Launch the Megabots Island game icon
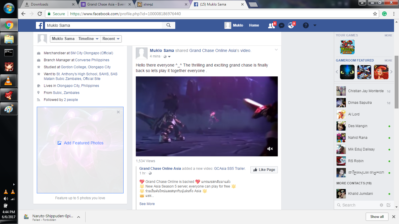The height and width of the screenshot is (224, 399). point(347,47)
